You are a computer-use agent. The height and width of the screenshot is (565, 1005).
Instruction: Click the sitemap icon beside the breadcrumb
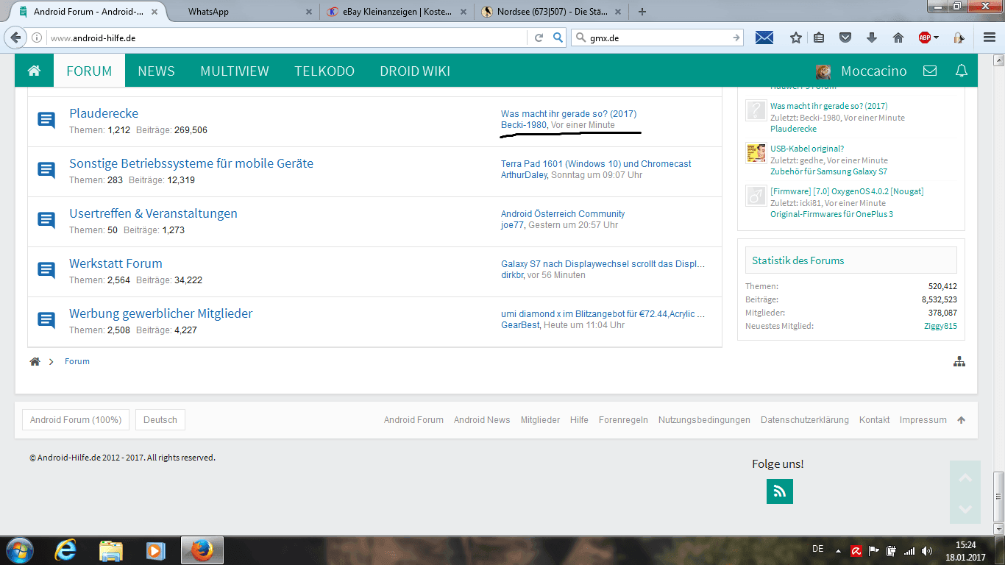point(959,361)
